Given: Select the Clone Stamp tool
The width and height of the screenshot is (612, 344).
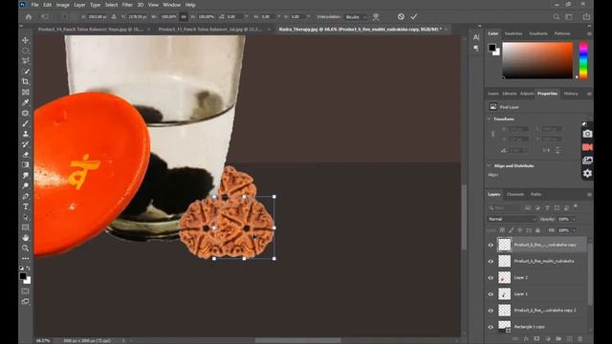Looking at the screenshot, I should 26,134.
